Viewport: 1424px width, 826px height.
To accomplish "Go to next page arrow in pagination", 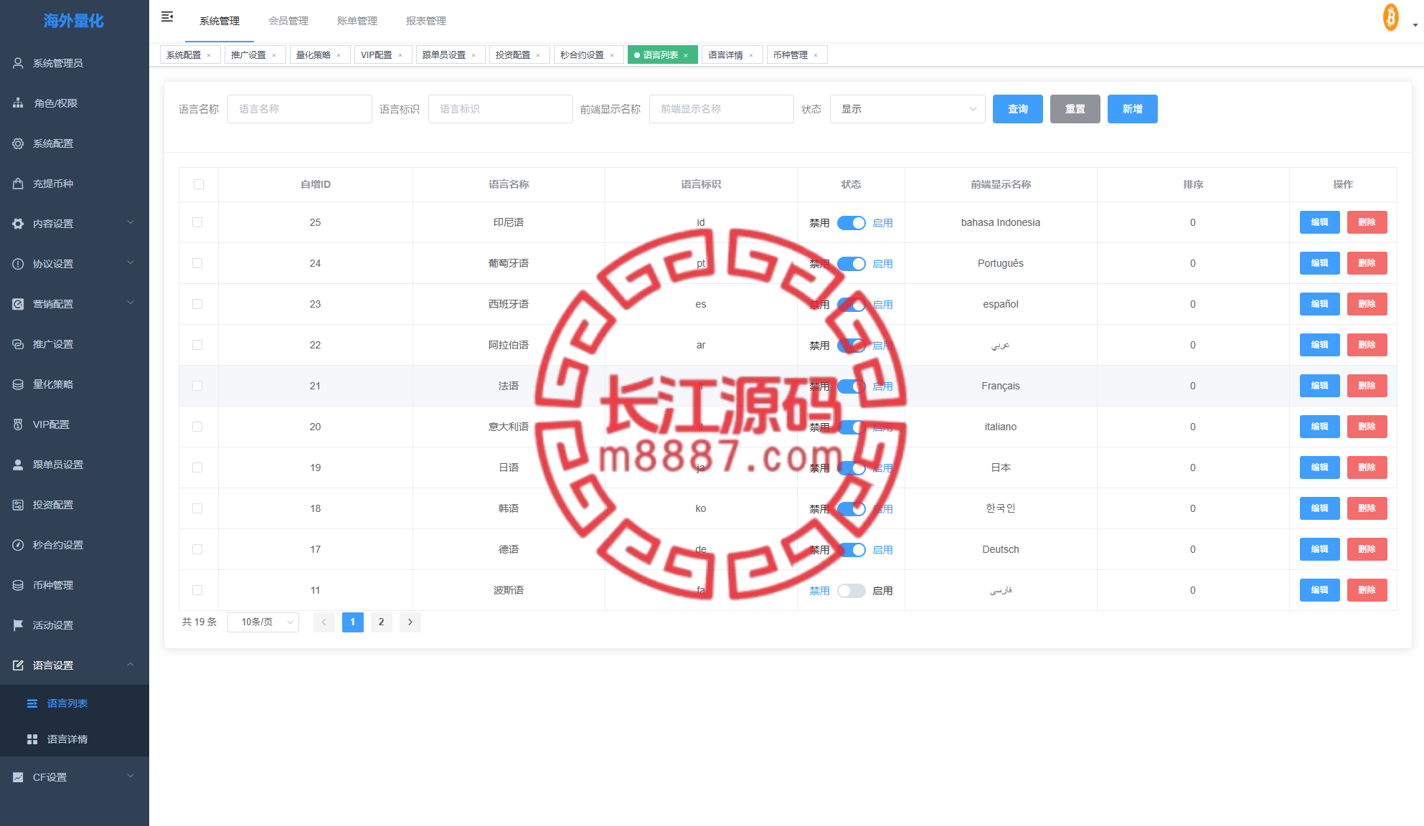I will point(410,622).
